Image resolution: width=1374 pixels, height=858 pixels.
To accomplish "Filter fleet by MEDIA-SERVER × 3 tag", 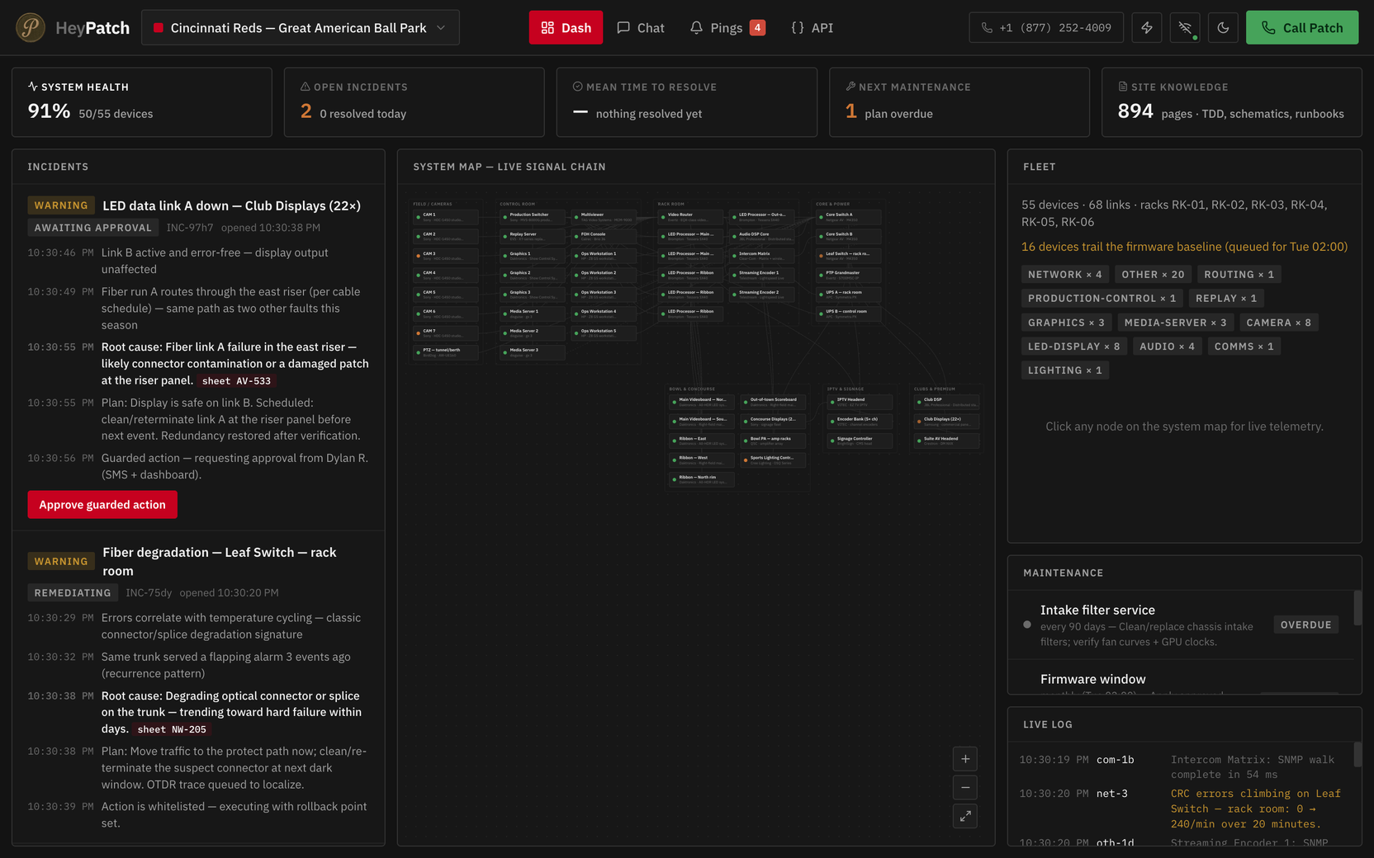I will pyautogui.click(x=1176, y=323).
